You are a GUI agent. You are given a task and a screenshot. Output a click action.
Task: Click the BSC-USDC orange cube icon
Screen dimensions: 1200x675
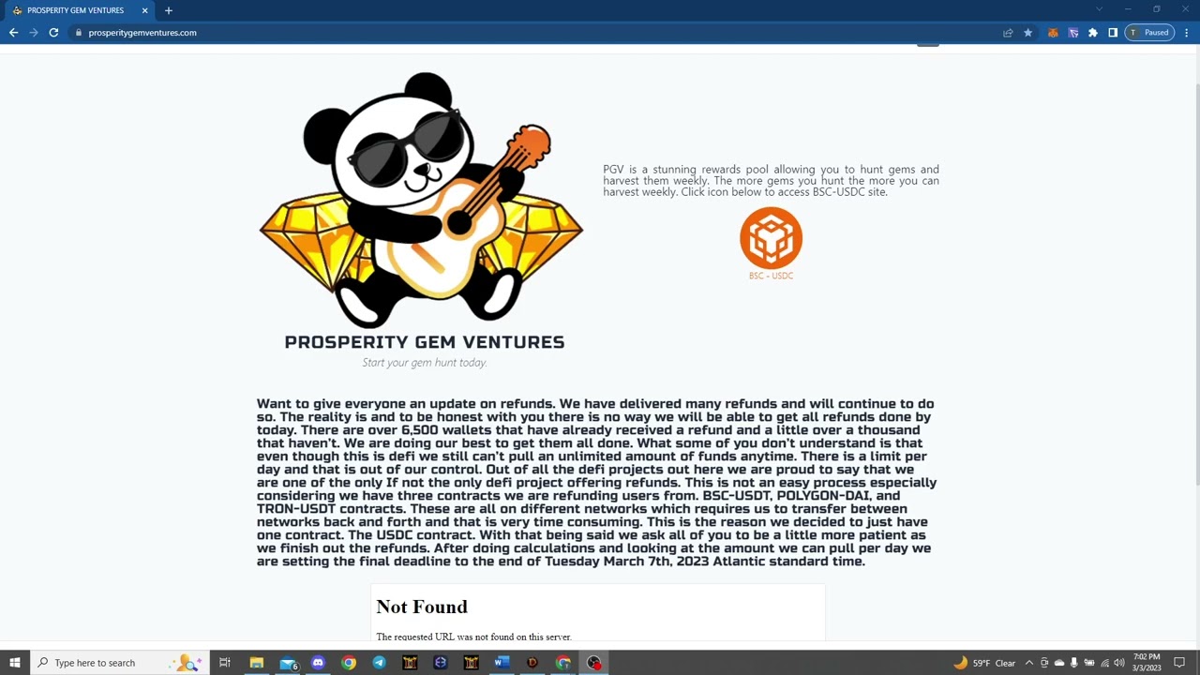point(771,238)
